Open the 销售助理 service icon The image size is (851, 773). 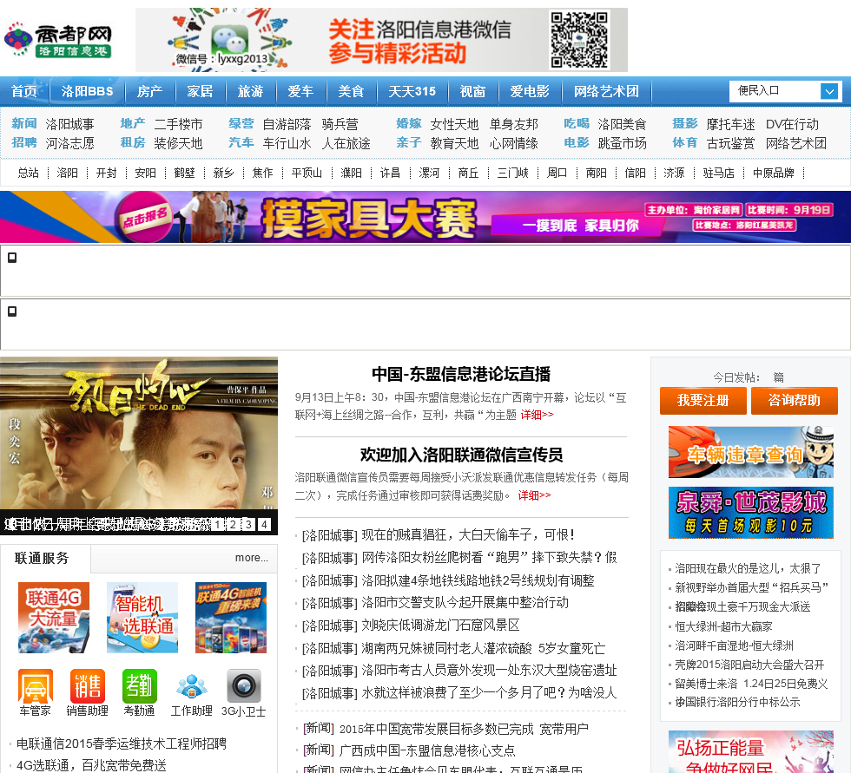(88, 685)
